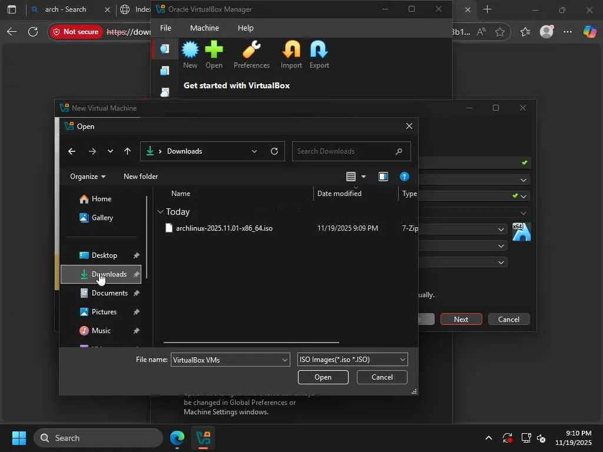Image resolution: width=603 pixels, height=452 pixels.
Task: Cancel the Open file dialog
Action: (382, 377)
